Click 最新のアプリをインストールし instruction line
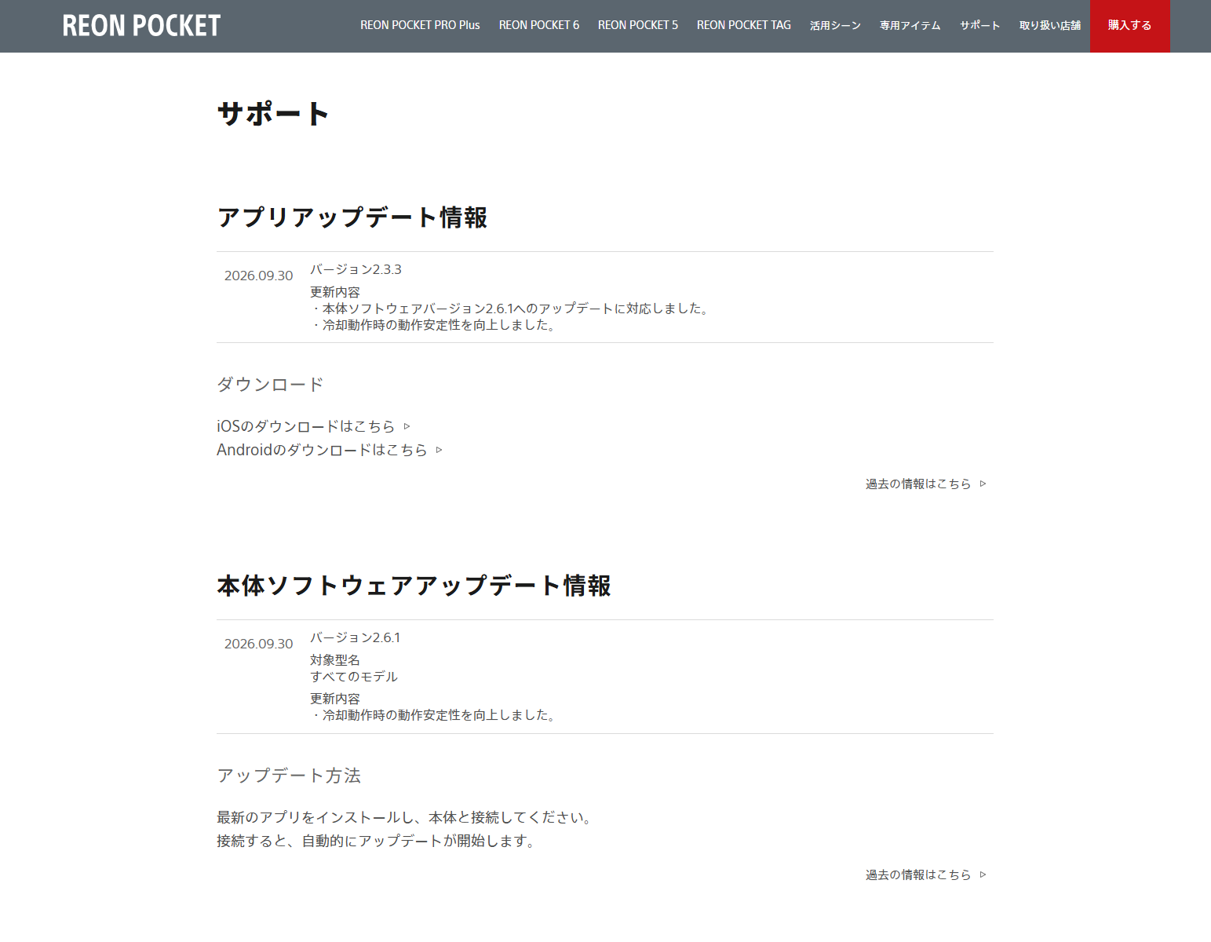Screen dimensions: 1211x942 coord(406,817)
